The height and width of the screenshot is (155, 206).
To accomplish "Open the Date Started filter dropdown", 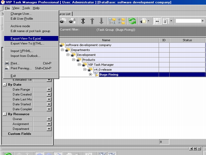I will [49, 104].
